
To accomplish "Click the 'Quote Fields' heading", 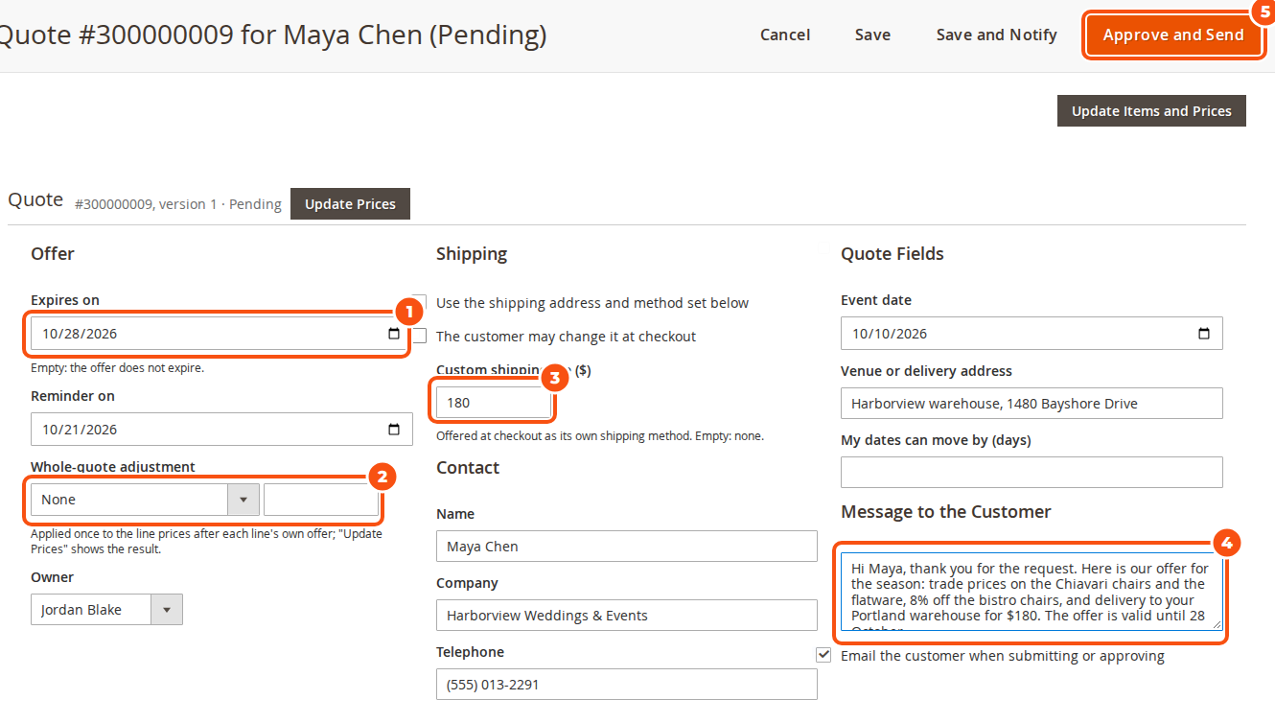I will (x=892, y=254).
